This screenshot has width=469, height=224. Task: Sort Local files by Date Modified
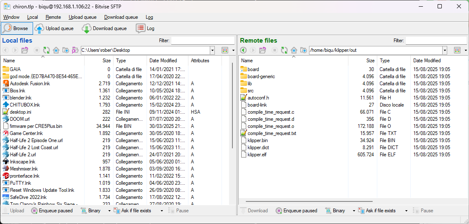[167, 61]
